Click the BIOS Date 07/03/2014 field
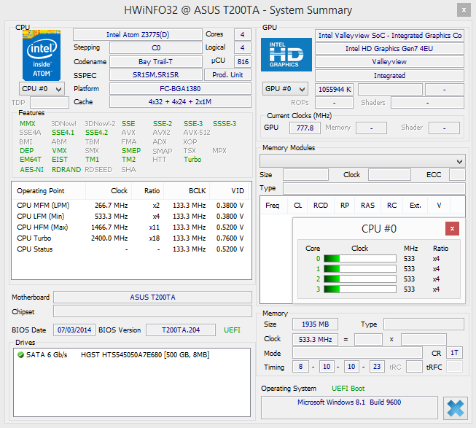The image size is (476, 428). [74, 330]
